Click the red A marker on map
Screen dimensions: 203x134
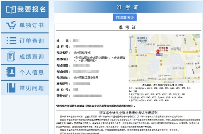158,52
